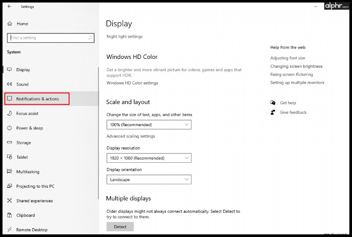The image size is (352, 237).
Task: Click the search magnifier icon
Action: [90, 38]
